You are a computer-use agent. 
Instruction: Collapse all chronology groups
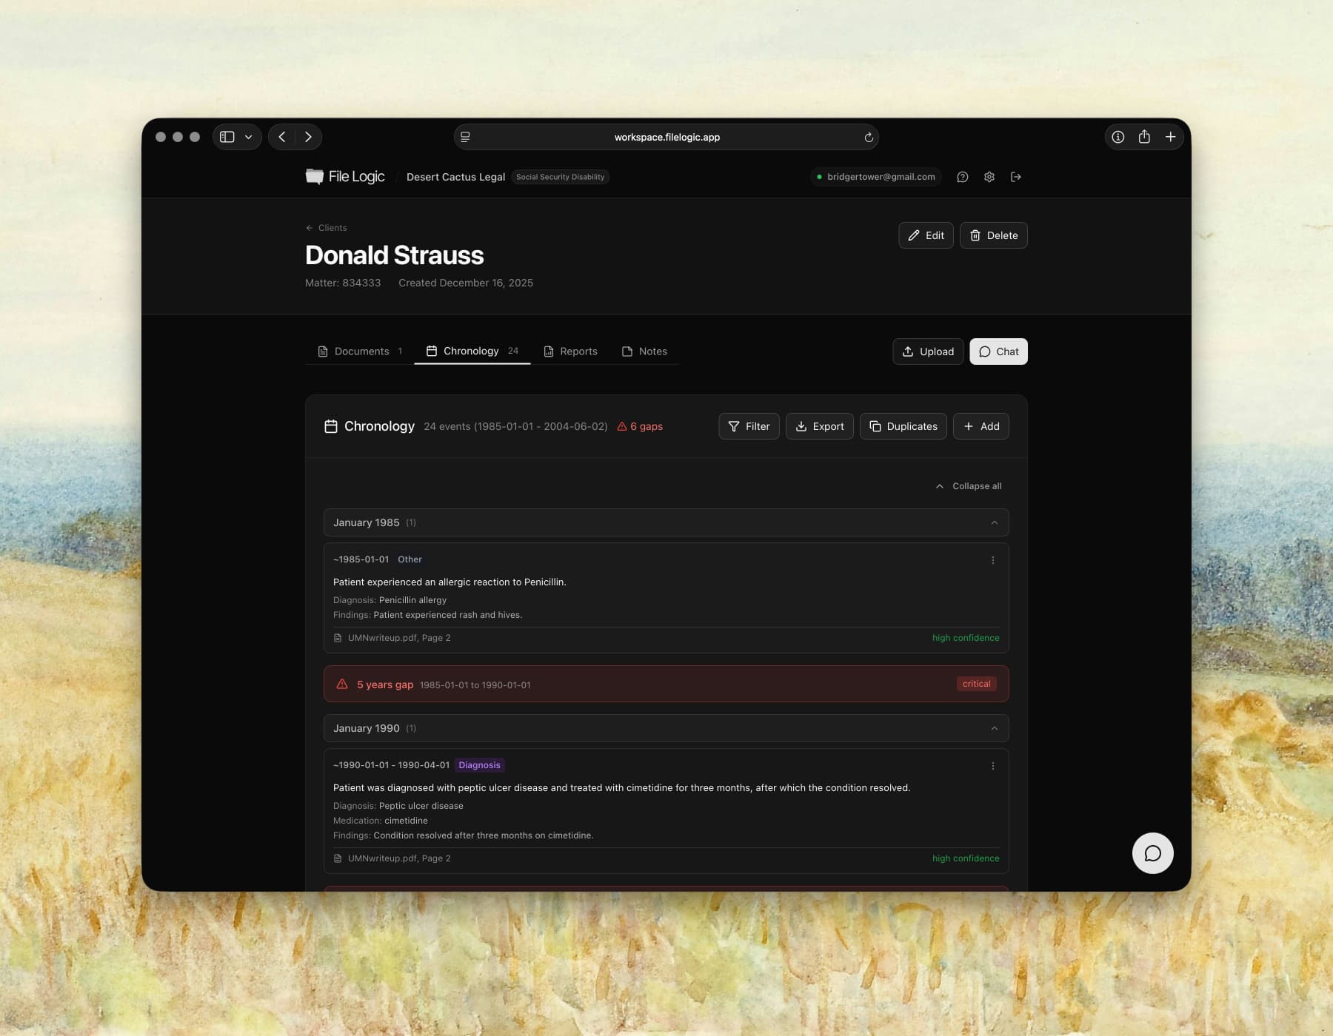click(x=969, y=486)
